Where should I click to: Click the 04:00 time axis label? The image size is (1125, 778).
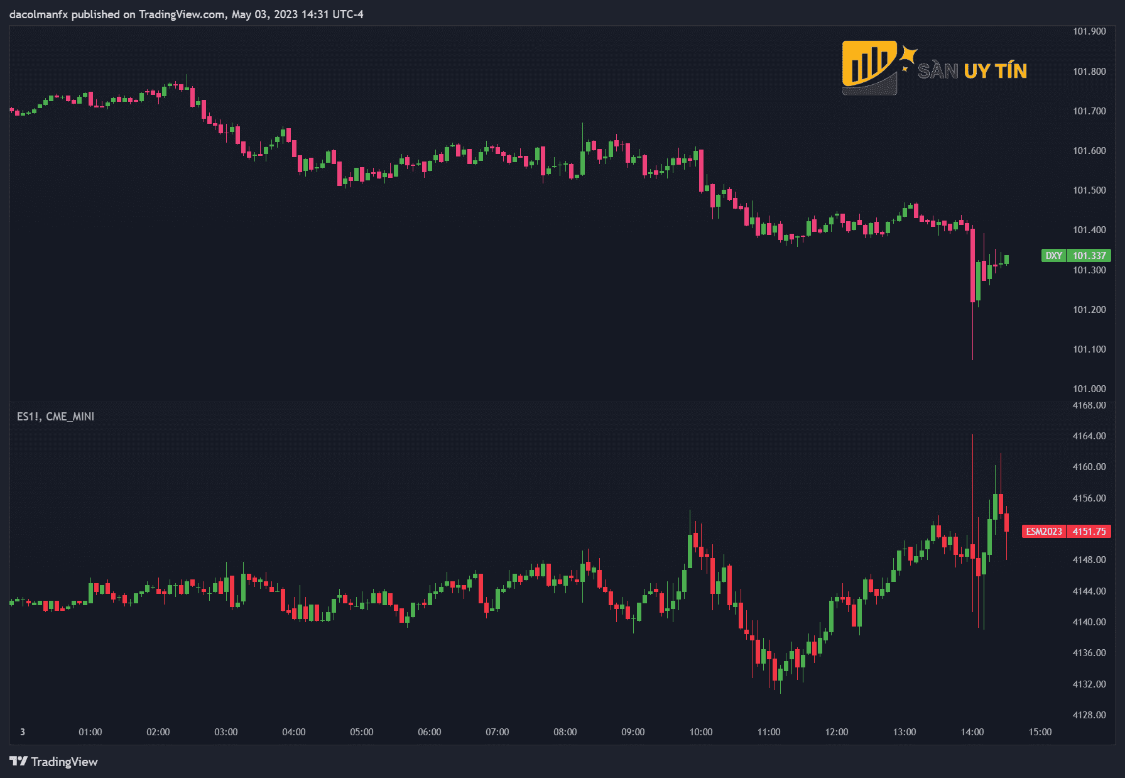coord(294,732)
